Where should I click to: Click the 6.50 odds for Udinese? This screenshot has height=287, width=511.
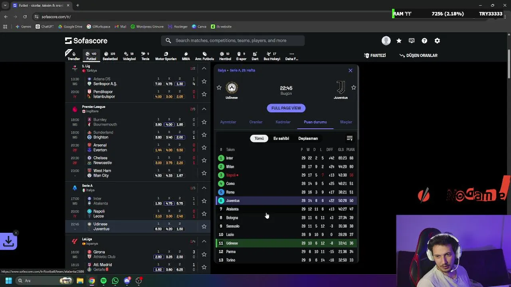[158, 229]
